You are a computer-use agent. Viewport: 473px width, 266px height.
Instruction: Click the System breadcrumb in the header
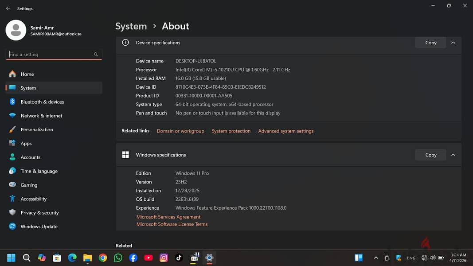[x=131, y=26]
